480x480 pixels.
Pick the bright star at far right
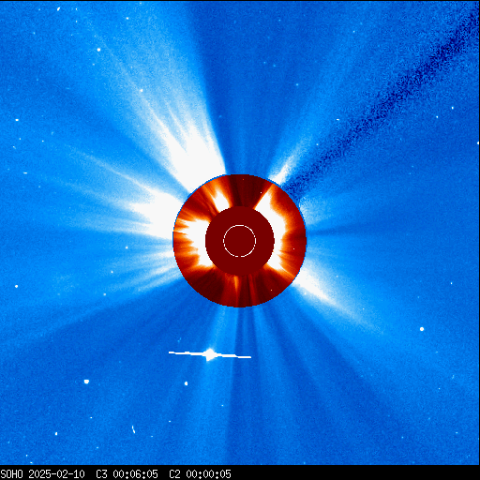422,329
